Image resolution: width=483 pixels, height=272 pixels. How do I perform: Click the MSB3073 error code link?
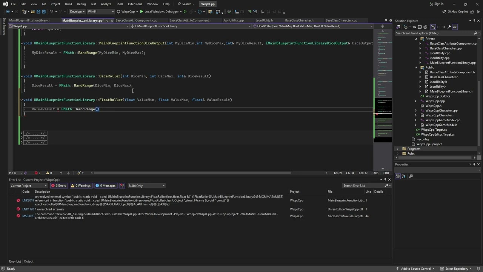pyautogui.click(x=28, y=216)
